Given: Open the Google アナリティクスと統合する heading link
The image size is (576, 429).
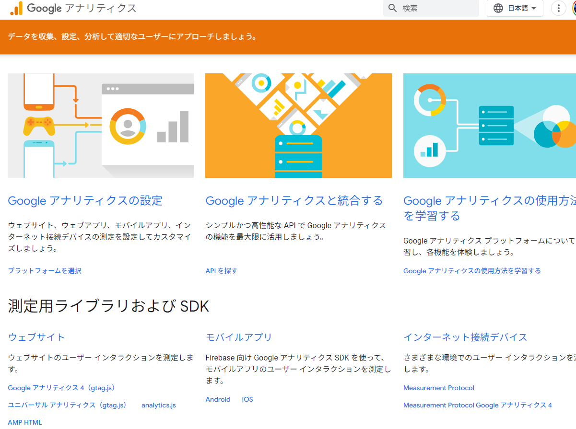Looking at the screenshot, I should click(x=294, y=200).
